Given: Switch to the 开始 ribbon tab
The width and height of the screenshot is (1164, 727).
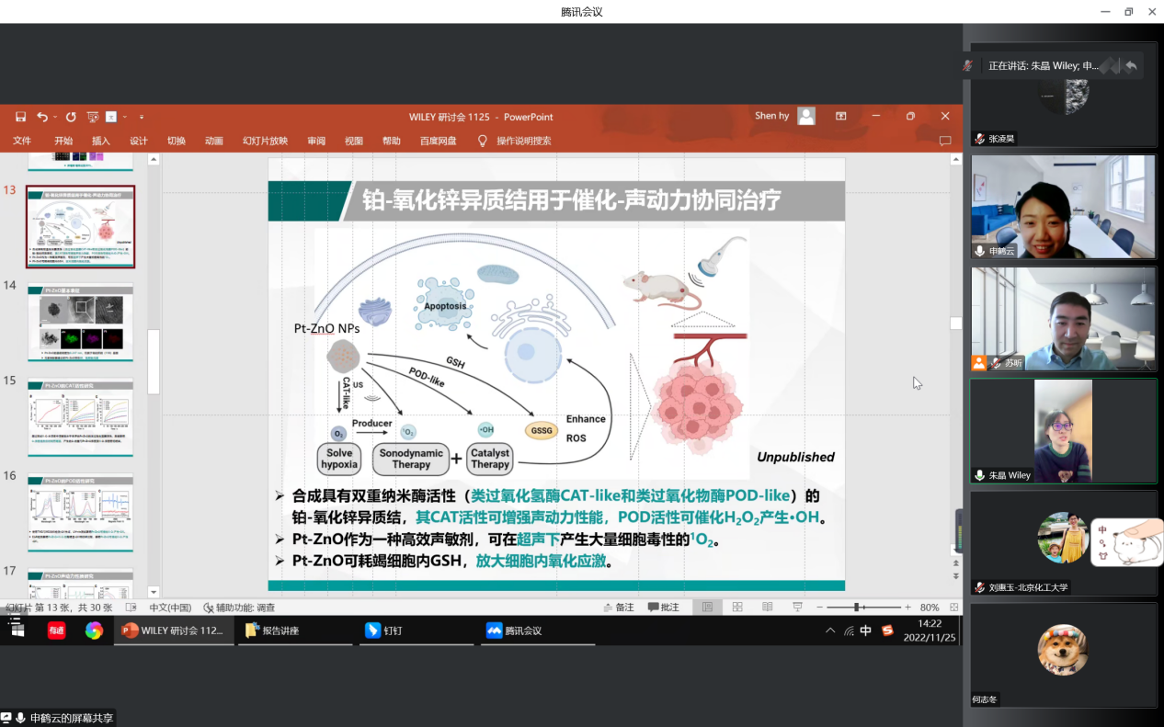Looking at the screenshot, I should pyautogui.click(x=63, y=141).
